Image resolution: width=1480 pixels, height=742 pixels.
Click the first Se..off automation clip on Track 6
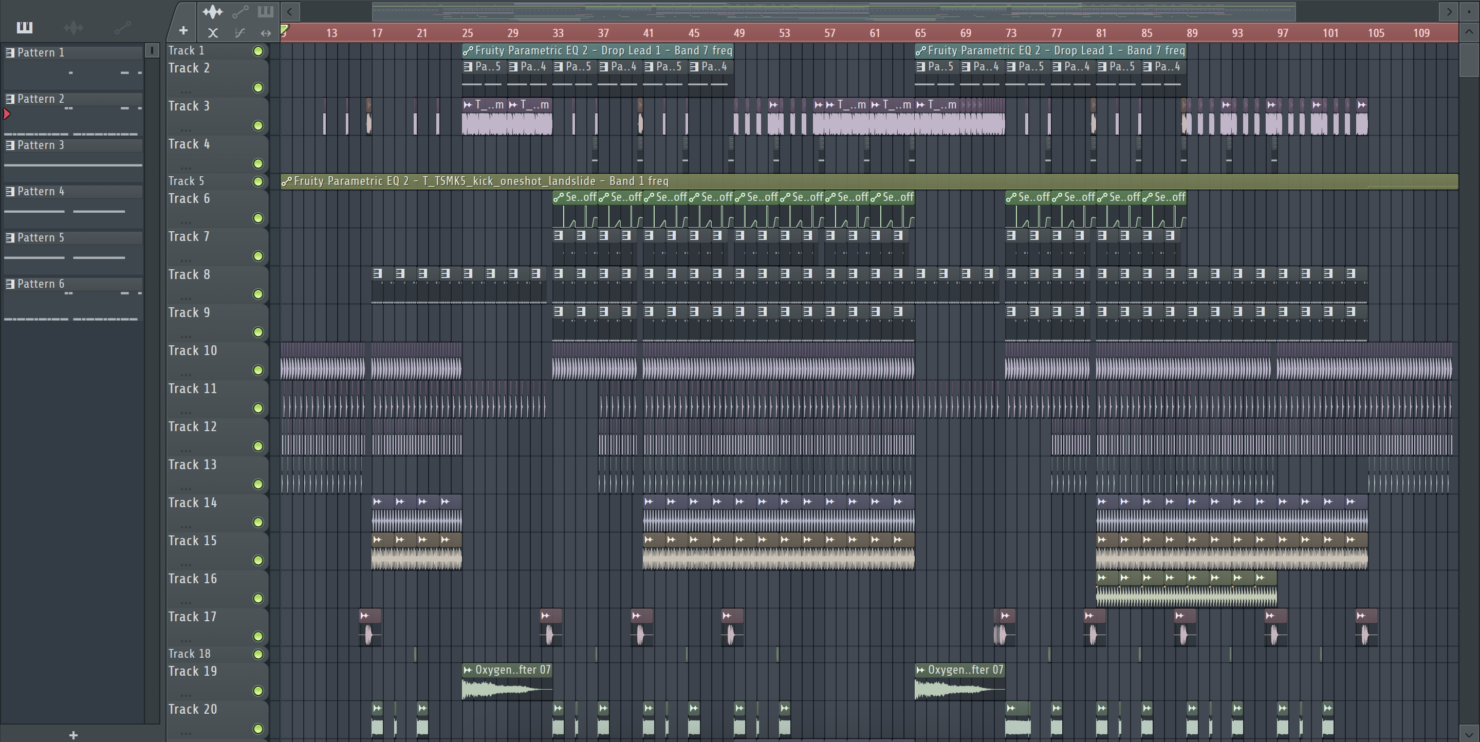point(575,209)
